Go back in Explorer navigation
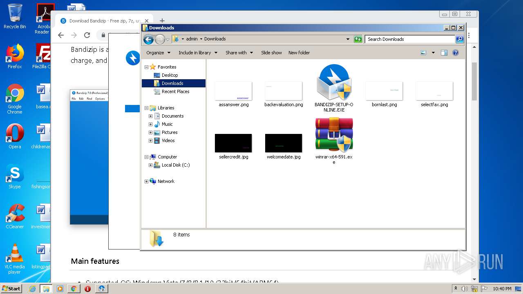Screen dimensions: 523x294 pyautogui.click(x=149, y=39)
